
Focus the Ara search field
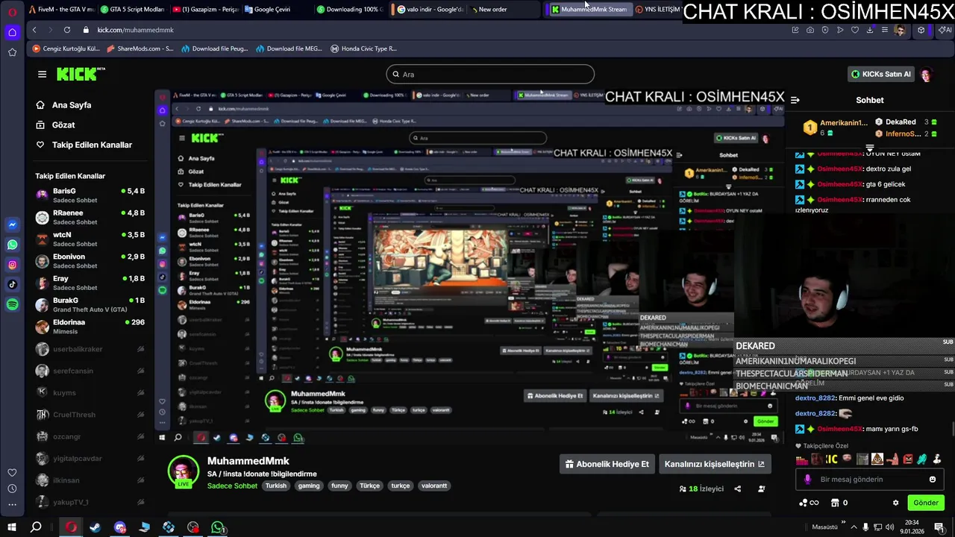(490, 75)
